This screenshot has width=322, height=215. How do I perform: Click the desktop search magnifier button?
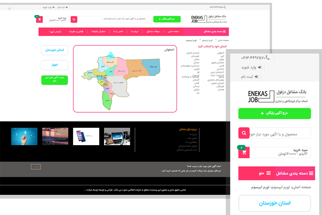74,20
